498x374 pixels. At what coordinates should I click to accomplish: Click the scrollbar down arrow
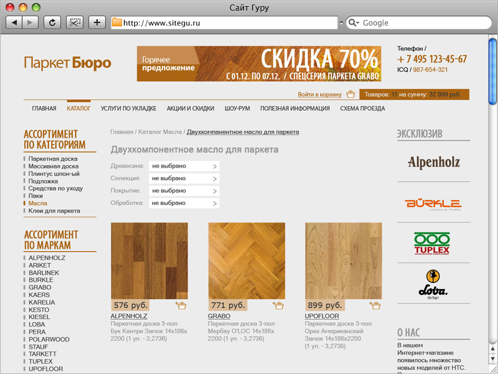coord(492,359)
